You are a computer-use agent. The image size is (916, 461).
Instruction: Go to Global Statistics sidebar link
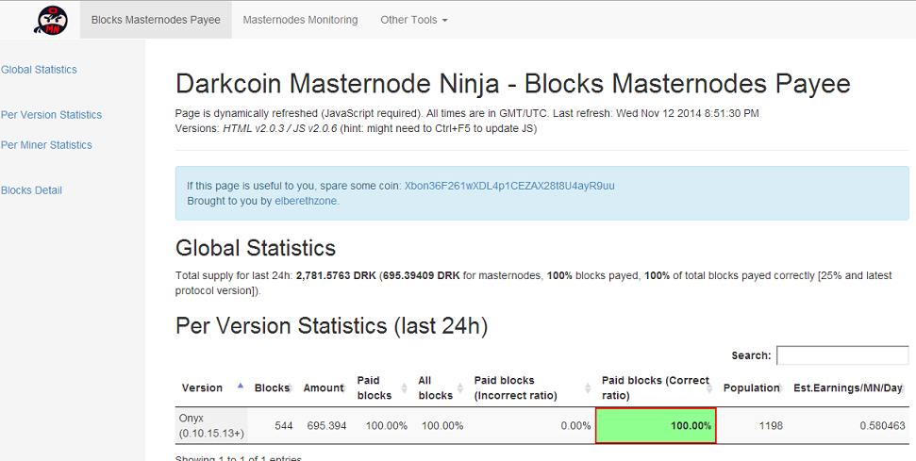click(39, 70)
